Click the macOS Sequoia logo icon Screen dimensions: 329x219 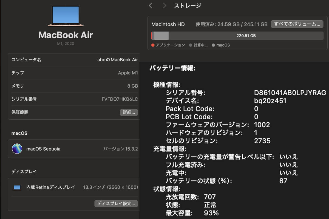(17, 149)
